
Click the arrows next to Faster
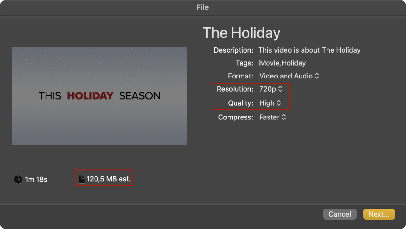(x=284, y=117)
